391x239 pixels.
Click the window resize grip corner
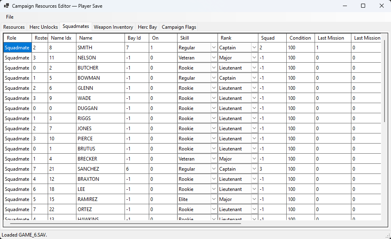click(x=388, y=236)
